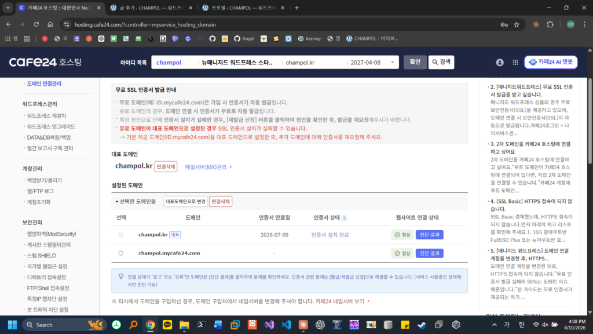593x334 pixels.
Task: Open FAQ 4 SSL Basic HTTPS 접속
Action: point(531,205)
